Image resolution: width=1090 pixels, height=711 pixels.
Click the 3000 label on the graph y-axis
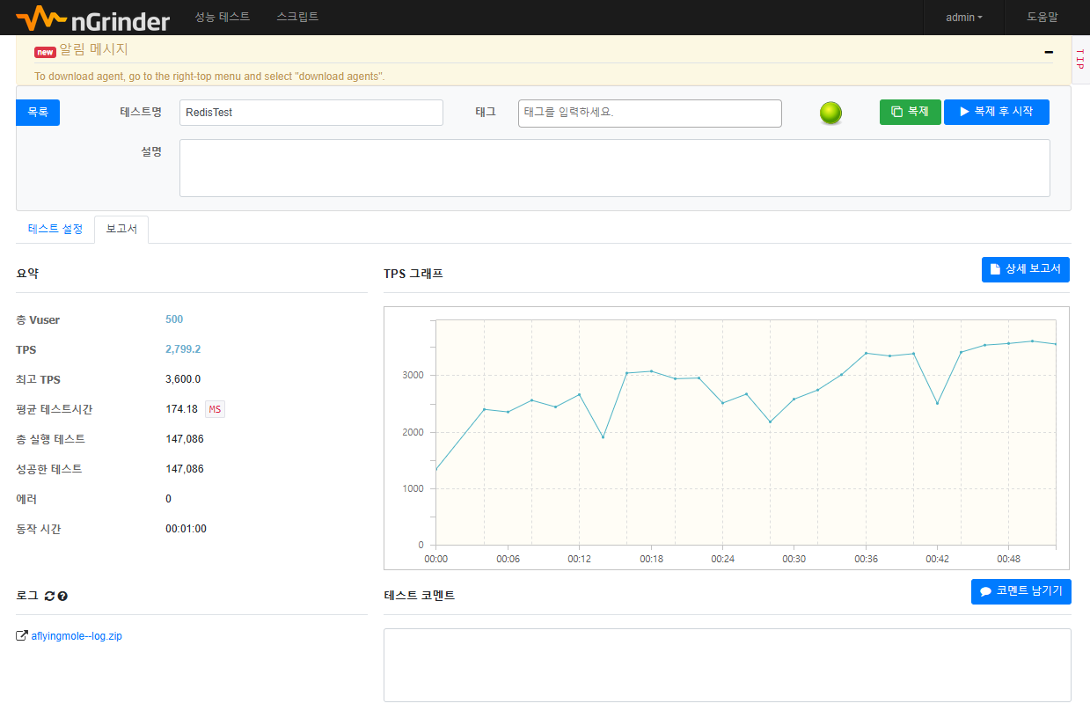[x=413, y=375]
